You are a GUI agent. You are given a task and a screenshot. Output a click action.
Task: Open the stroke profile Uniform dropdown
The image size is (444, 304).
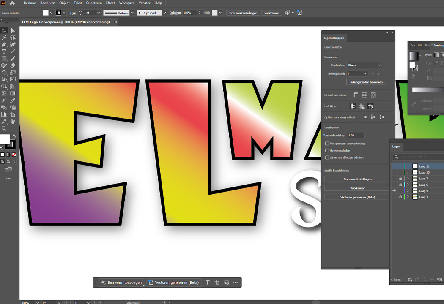[x=132, y=13]
